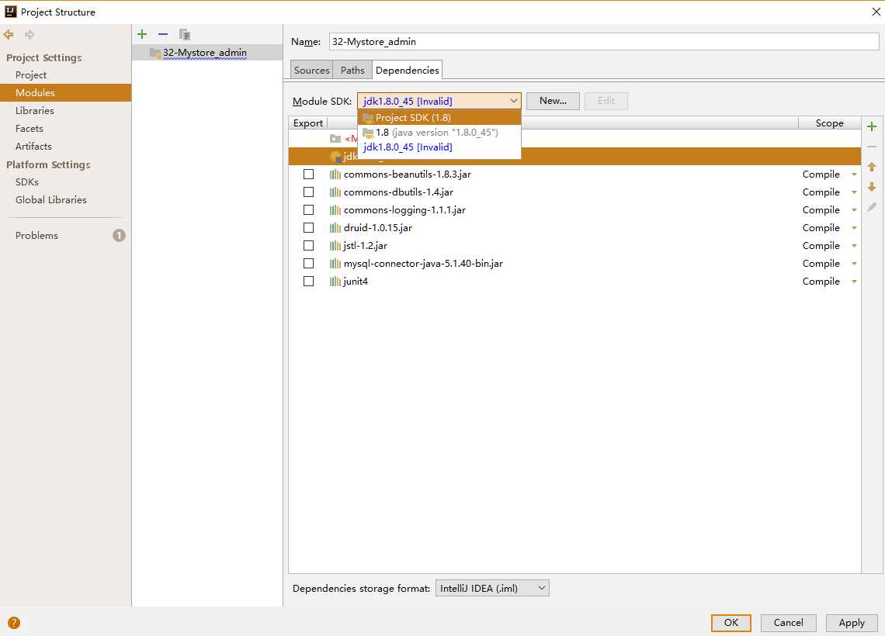
Task: Check Export for jstl-1.2.jar
Action: pos(309,246)
